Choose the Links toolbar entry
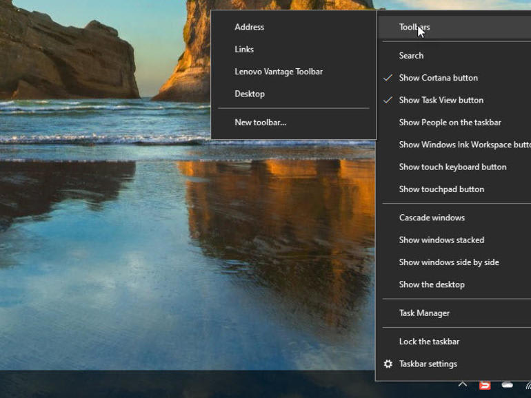The width and height of the screenshot is (531, 398). [x=244, y=50]
